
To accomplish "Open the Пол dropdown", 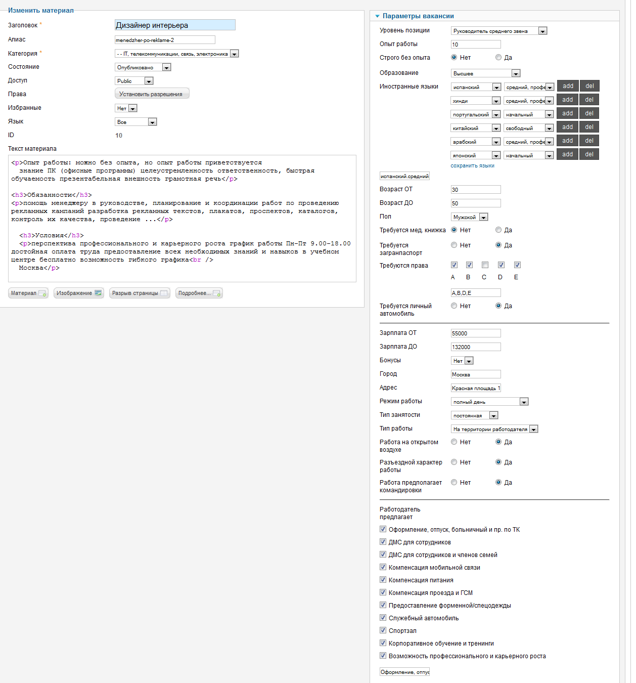I will (469, 217).
